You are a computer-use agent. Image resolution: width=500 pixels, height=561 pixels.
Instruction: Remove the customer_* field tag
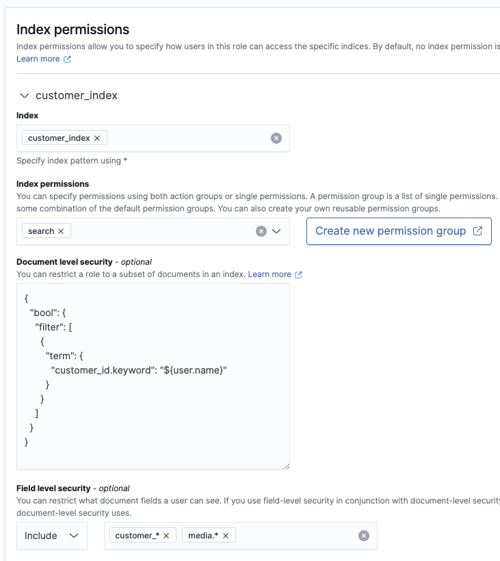tap(166, 536)
